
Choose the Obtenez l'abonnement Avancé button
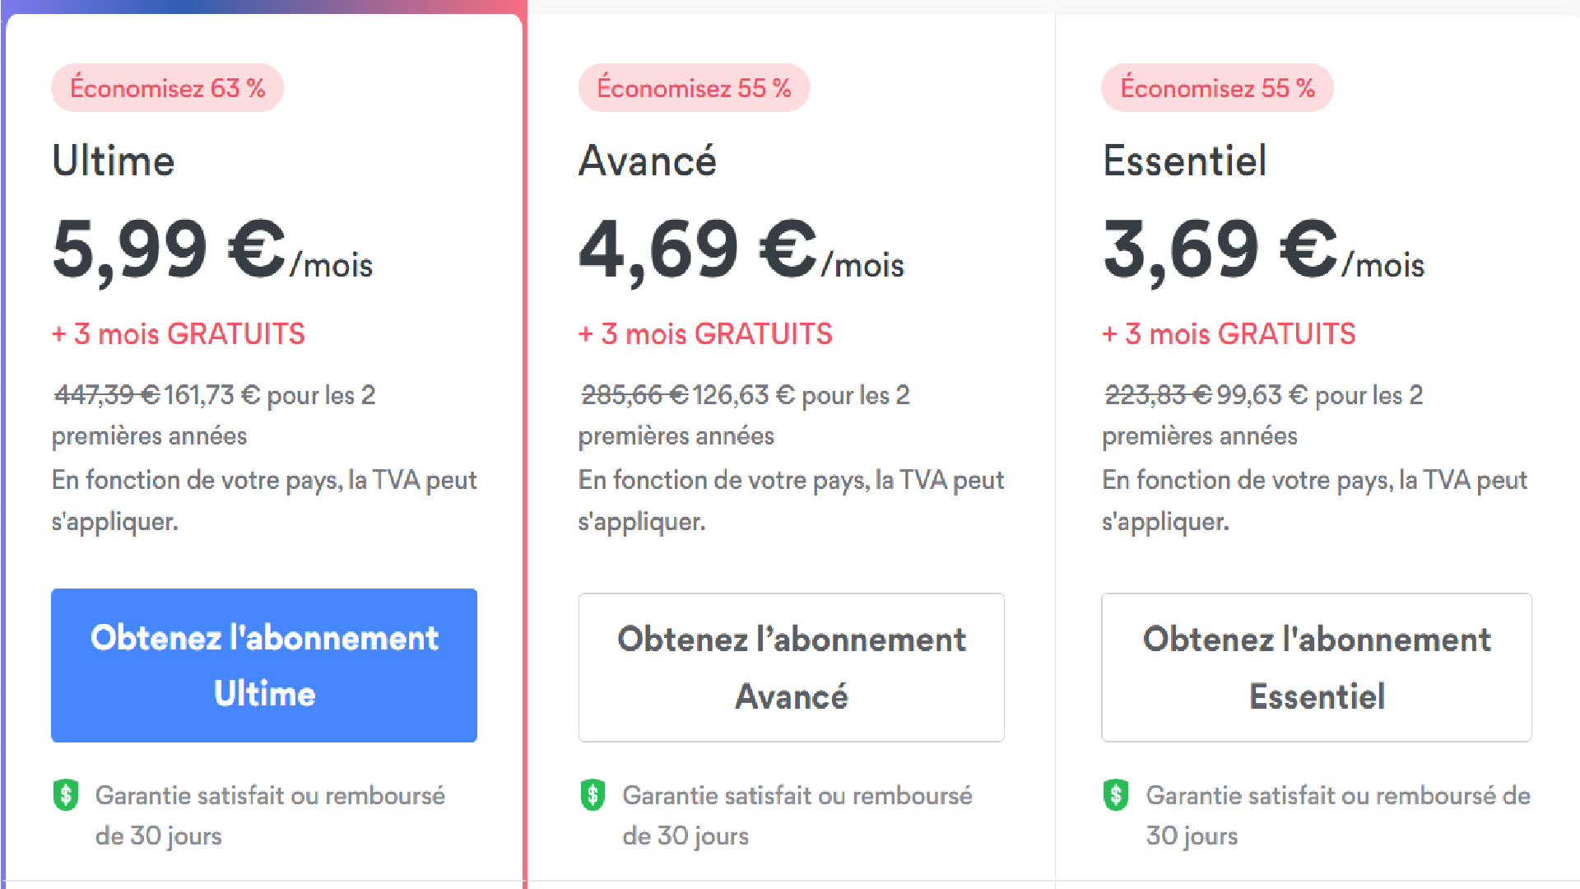(791, 668)
